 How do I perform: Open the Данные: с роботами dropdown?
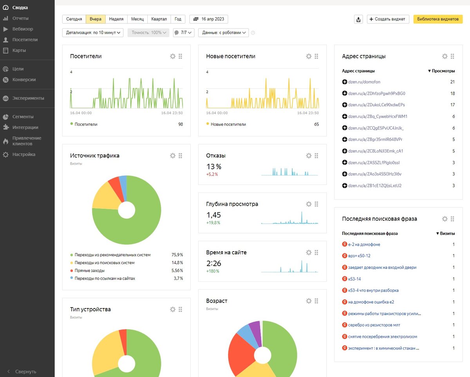[223, 33]
